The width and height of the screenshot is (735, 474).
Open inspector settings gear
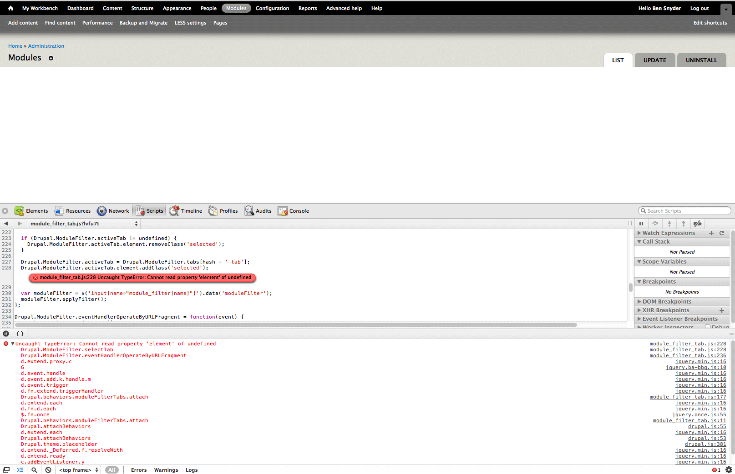(729, 470)
